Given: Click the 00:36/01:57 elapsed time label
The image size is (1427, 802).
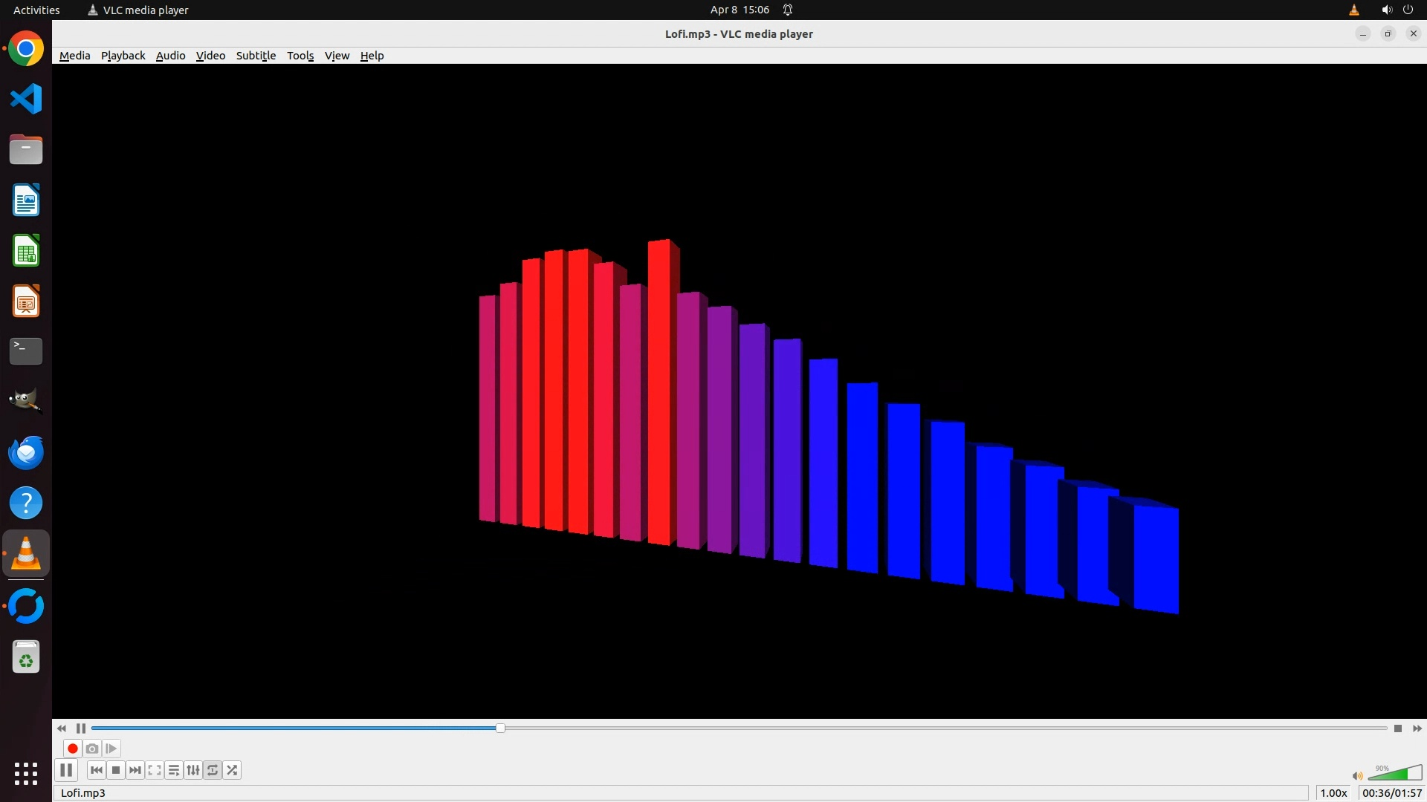Looking at the screenshot, I should [x=1391, y=793].
